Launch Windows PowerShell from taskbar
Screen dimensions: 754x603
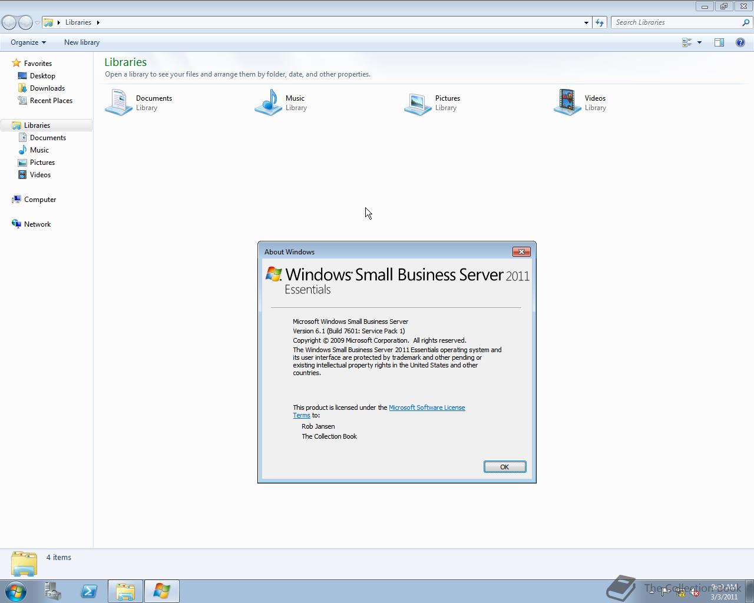click(89, 591)
